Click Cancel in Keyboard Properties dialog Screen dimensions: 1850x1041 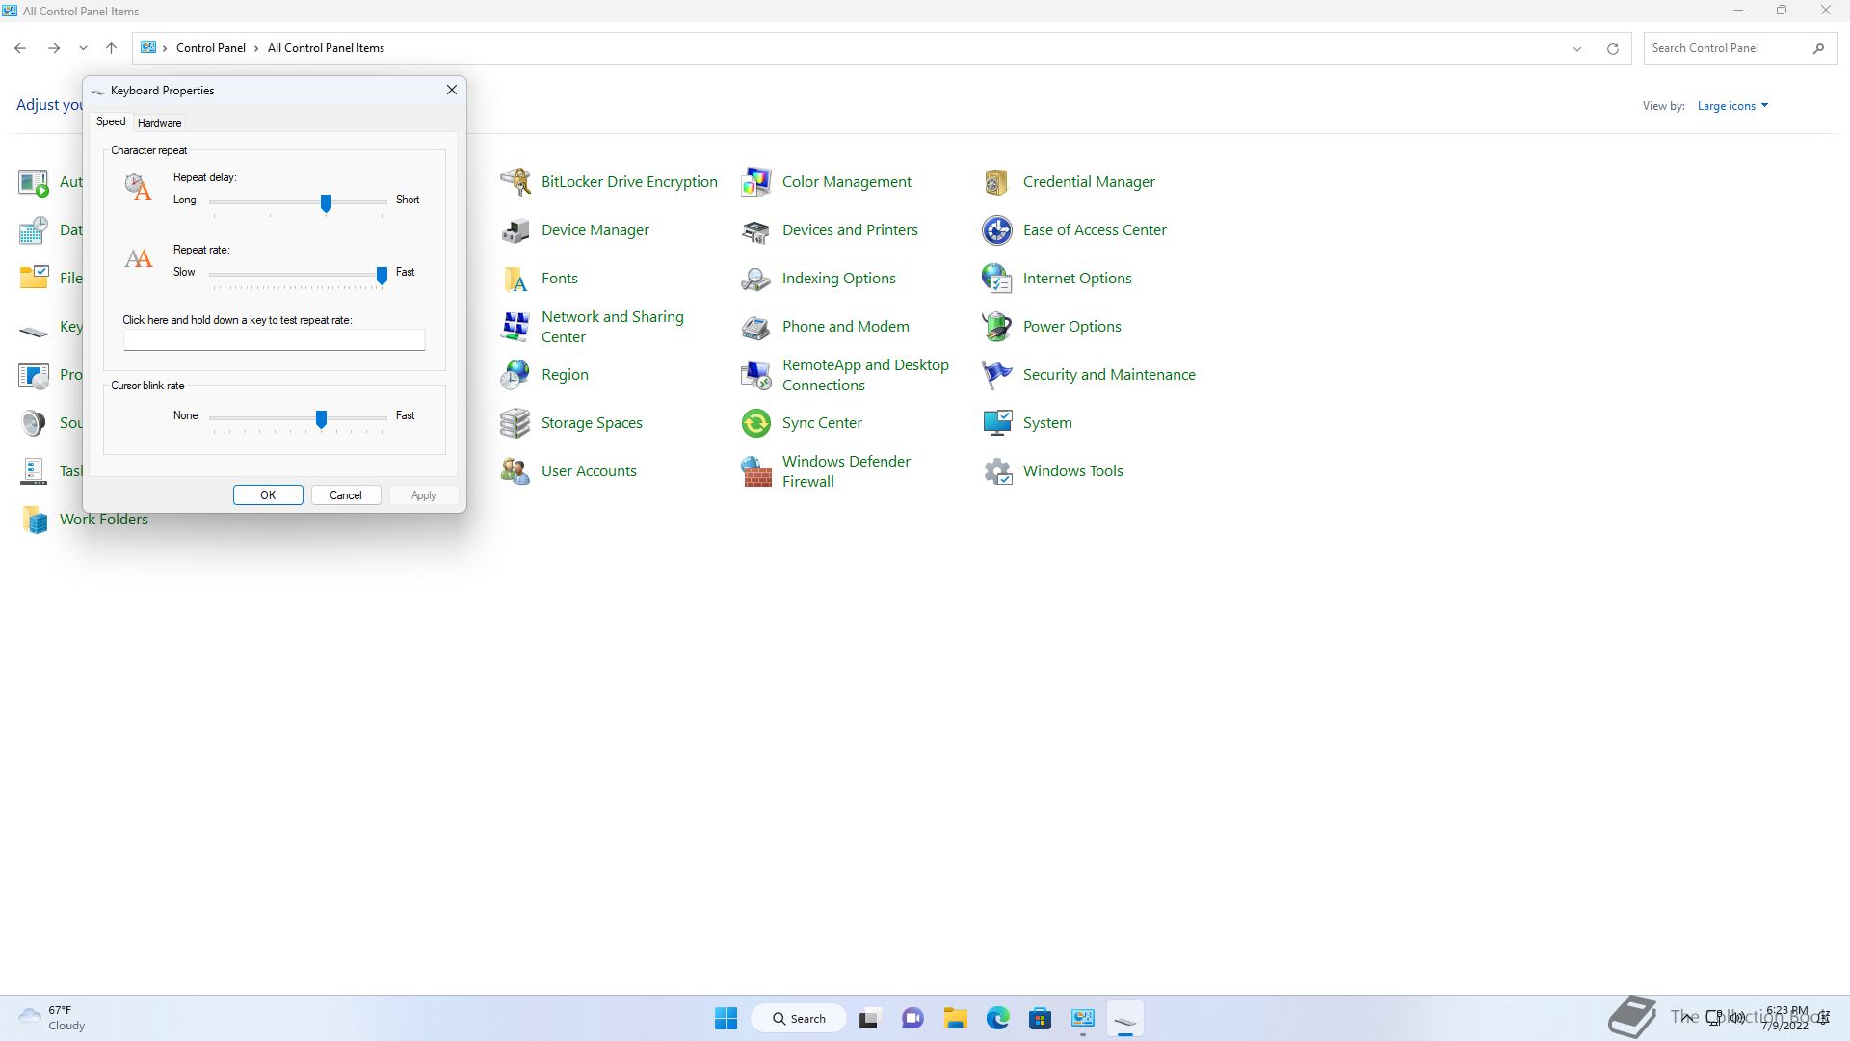click(345, 495)
